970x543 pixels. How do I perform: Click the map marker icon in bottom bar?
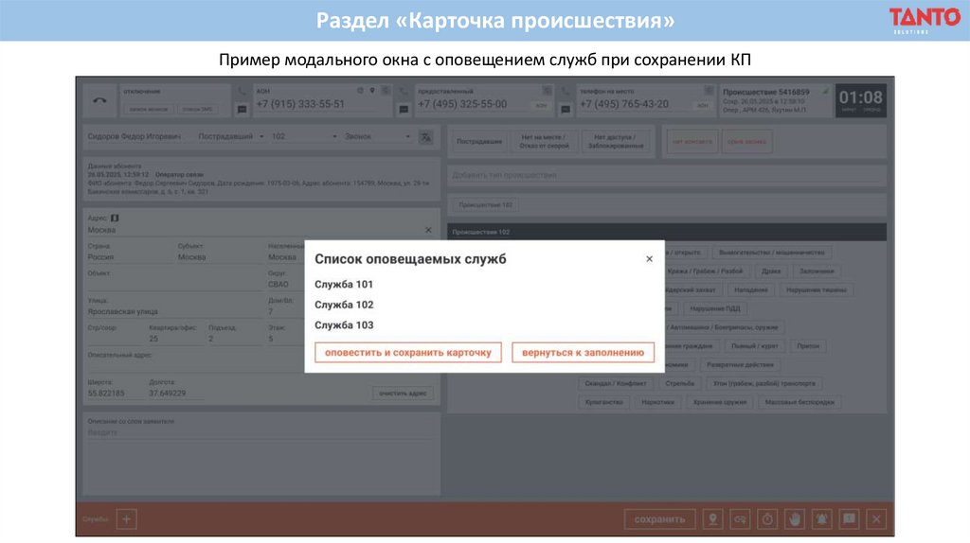(712, 519)
